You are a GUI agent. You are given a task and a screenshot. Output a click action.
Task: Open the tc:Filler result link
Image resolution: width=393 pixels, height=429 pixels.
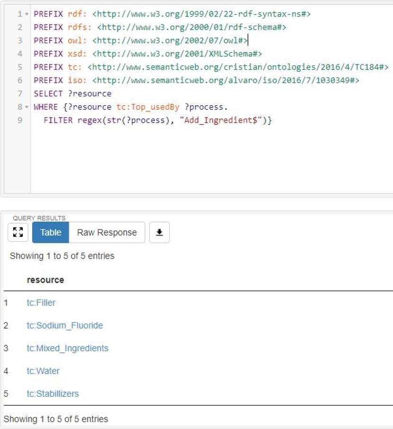point(41,302)
